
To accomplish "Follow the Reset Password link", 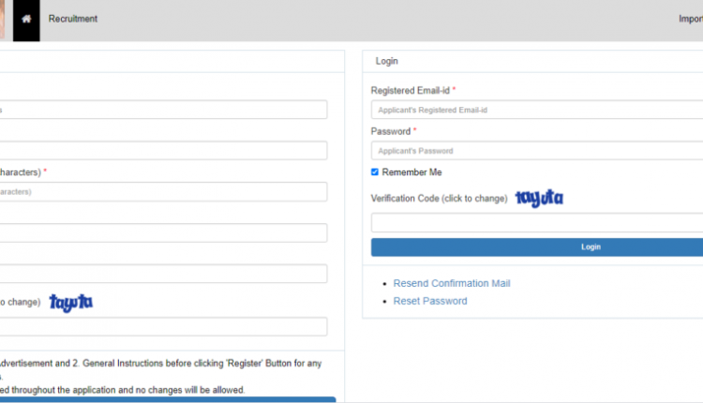I will pos(430,301).
